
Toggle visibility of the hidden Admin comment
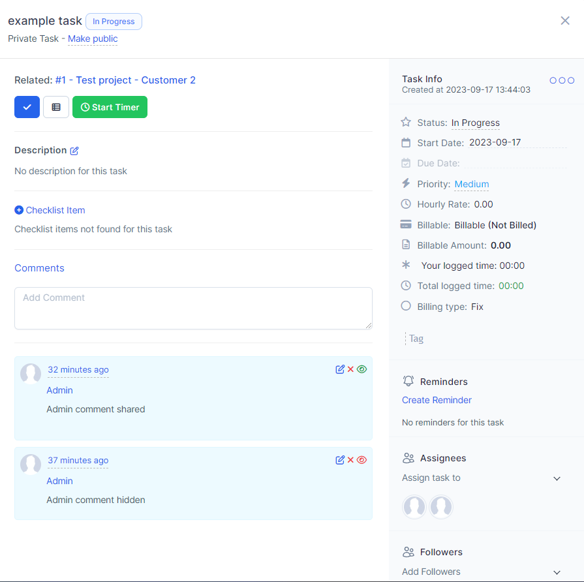click(362, 459)
